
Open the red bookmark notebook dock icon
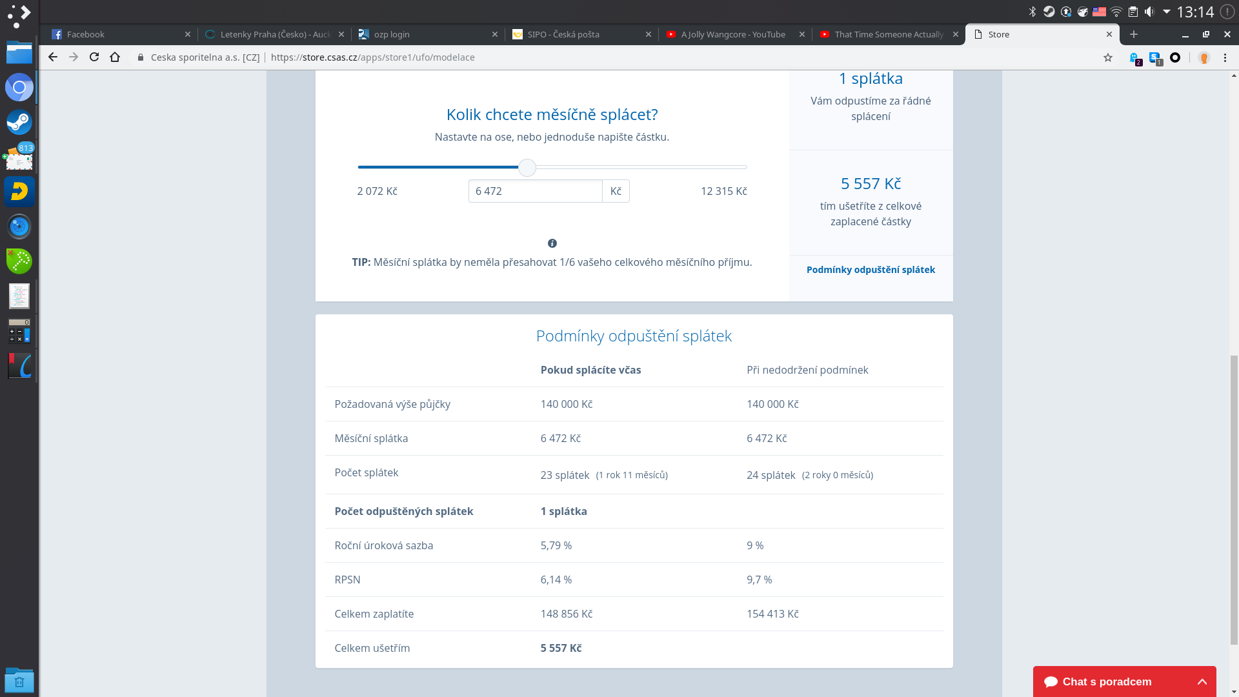[x=19, y=366]
